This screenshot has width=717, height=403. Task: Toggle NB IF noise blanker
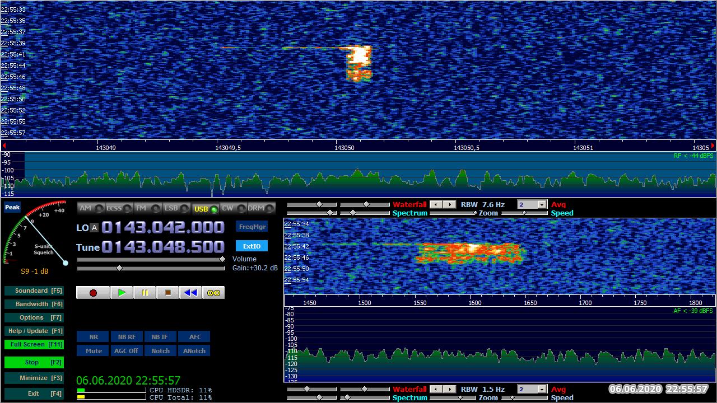[160, 337]
